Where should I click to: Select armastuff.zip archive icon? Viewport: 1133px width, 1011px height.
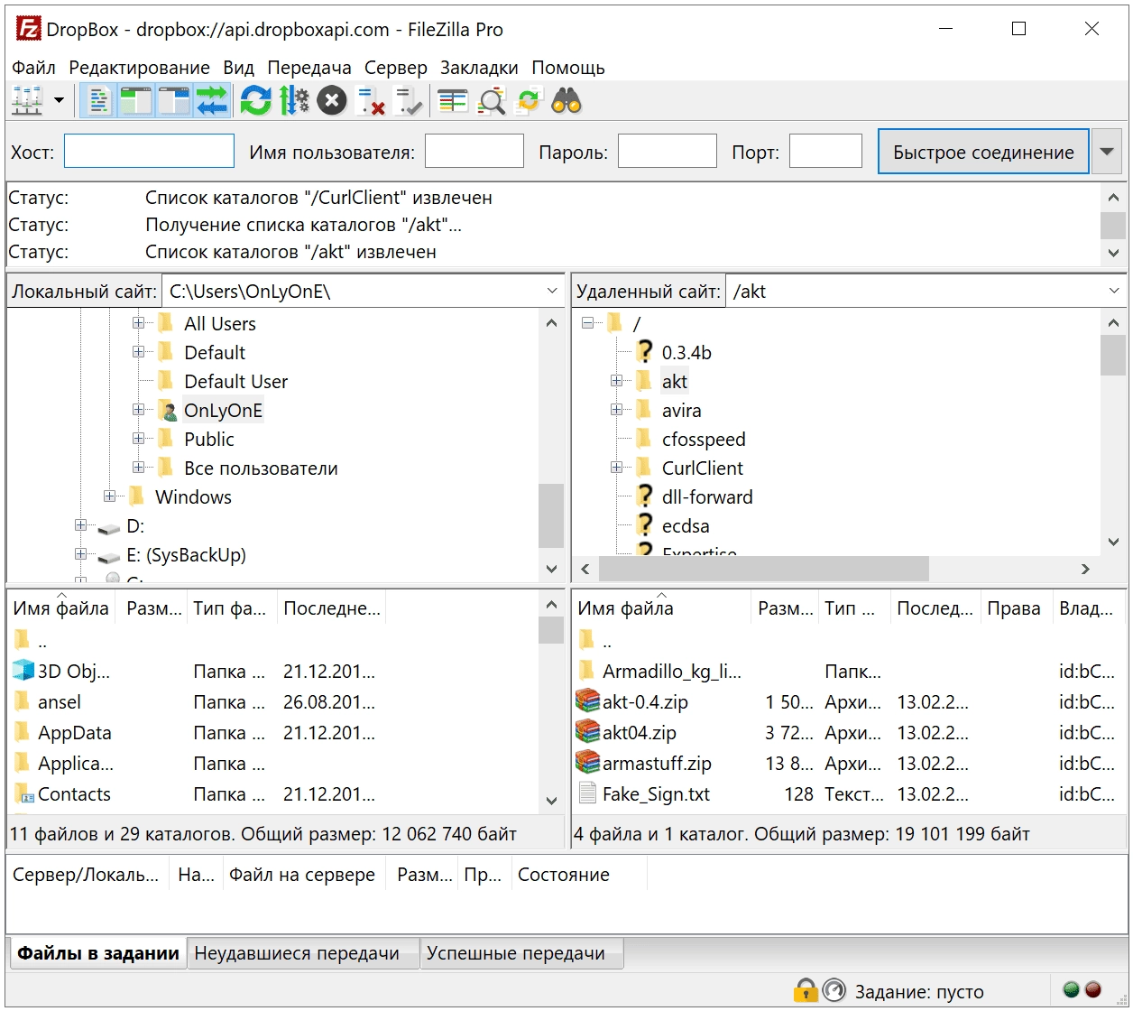(587, 763)
